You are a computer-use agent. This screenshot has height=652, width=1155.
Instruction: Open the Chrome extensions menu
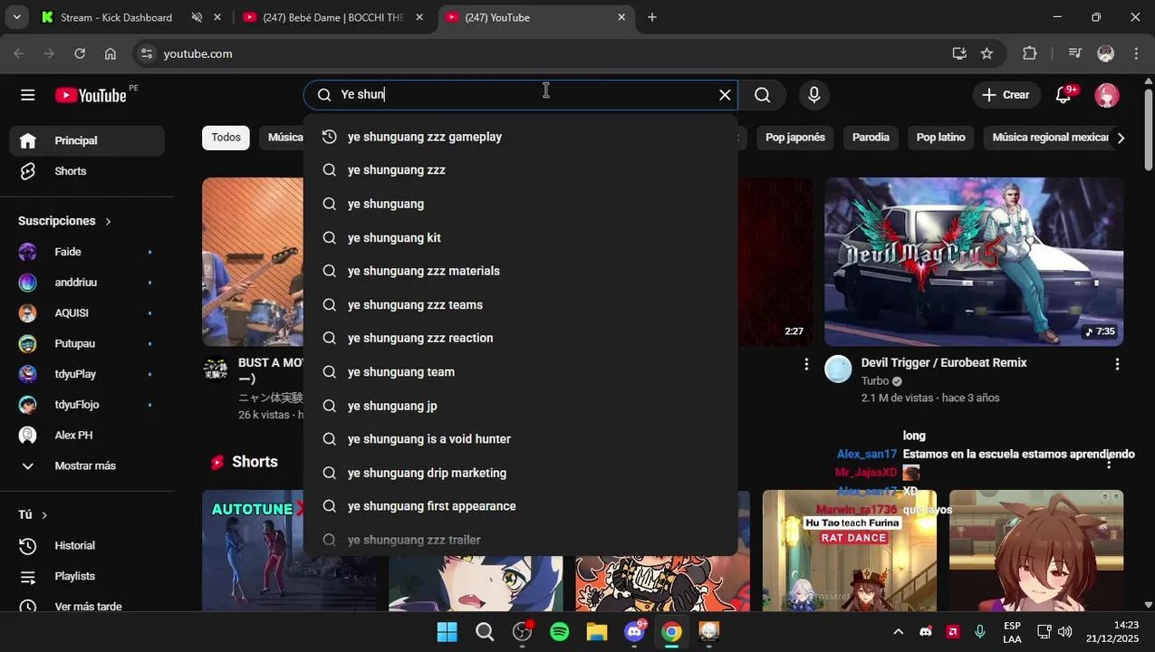point(1029,53)
